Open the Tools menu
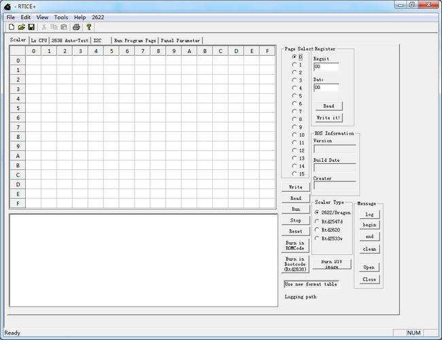Viewport: 442px width, 340px height. [x=61, y=17]
